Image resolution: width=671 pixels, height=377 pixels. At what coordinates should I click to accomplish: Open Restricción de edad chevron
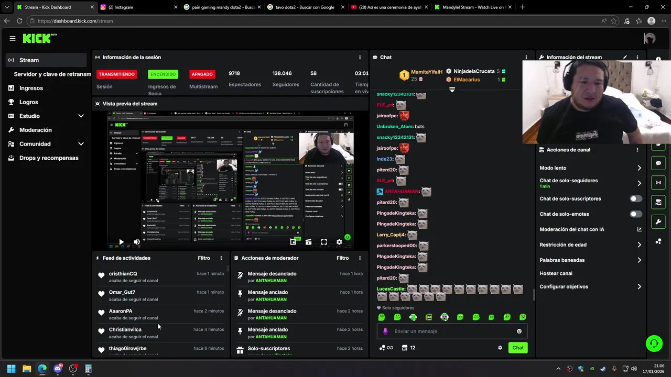[639, 245]
